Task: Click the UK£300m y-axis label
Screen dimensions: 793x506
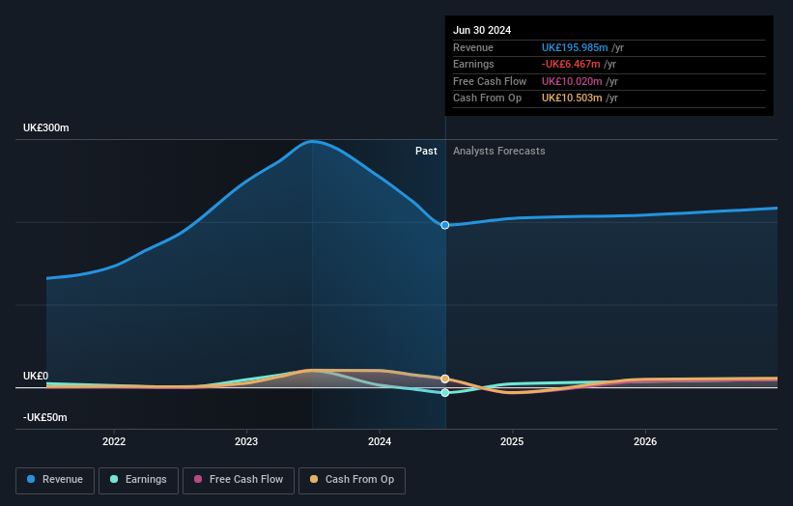Action: (46, 127)
